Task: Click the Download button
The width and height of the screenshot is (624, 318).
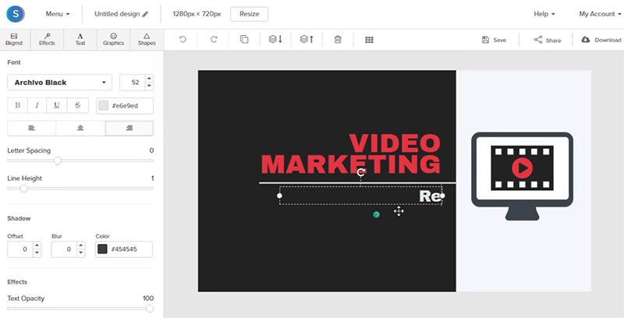Action: pyautogui.click(x=601, y=40)
